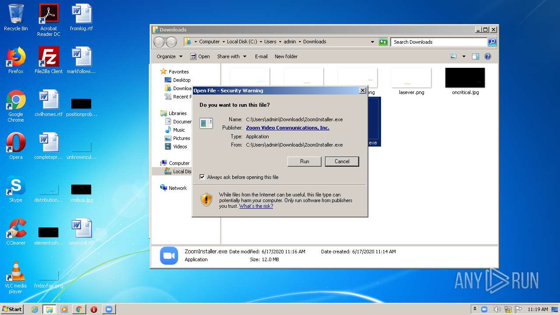Select oncritical.jpg thumbnail
The height and width of the screenshot is (315, 560).
click(465, 81)
